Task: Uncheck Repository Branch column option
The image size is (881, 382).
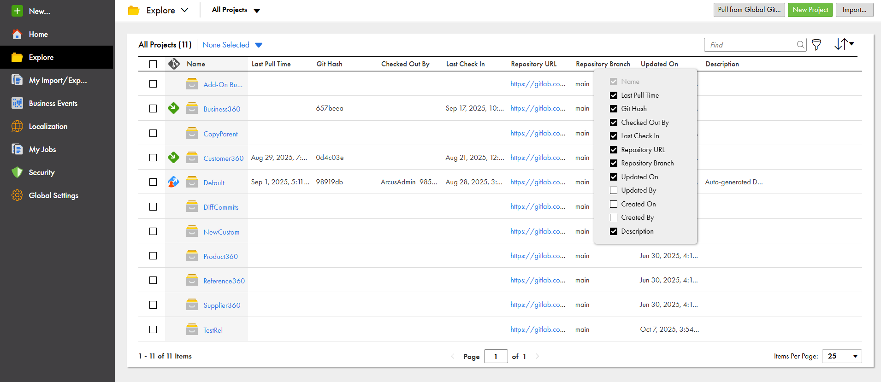Action: (x=614, y=163)
